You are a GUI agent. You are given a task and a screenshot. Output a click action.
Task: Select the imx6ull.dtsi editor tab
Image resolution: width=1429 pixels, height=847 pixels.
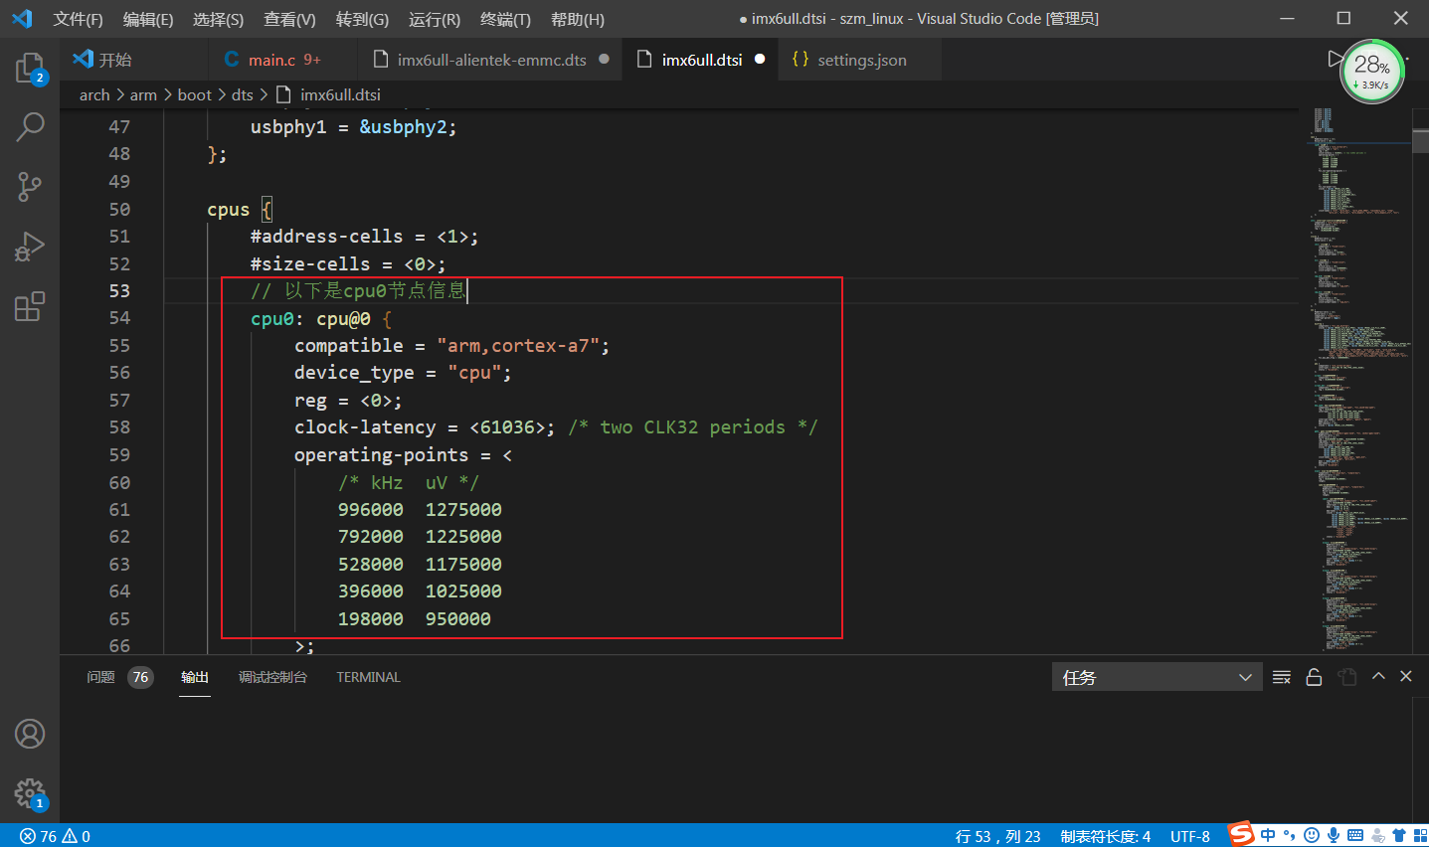(701, 60)
